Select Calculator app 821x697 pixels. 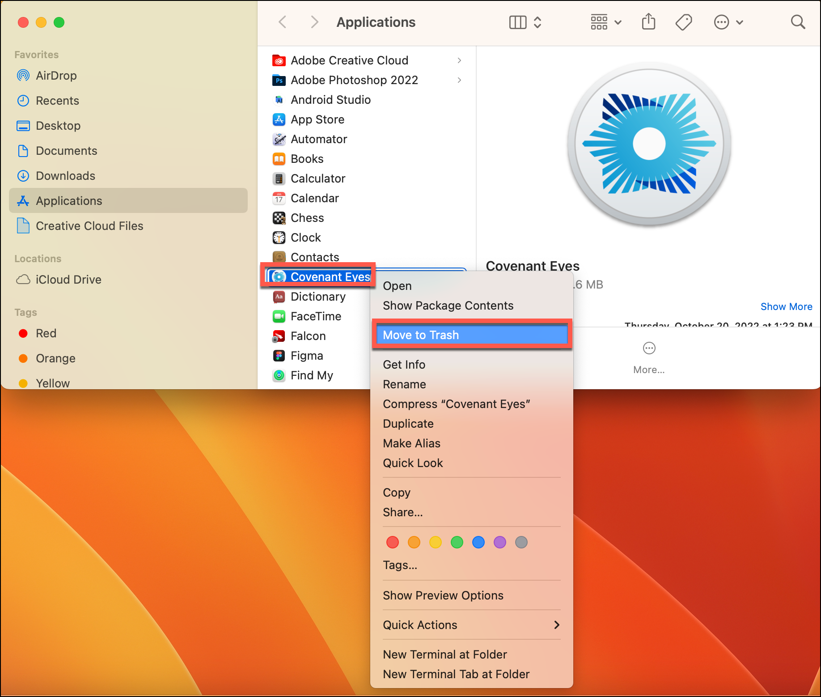pos(367,178)
